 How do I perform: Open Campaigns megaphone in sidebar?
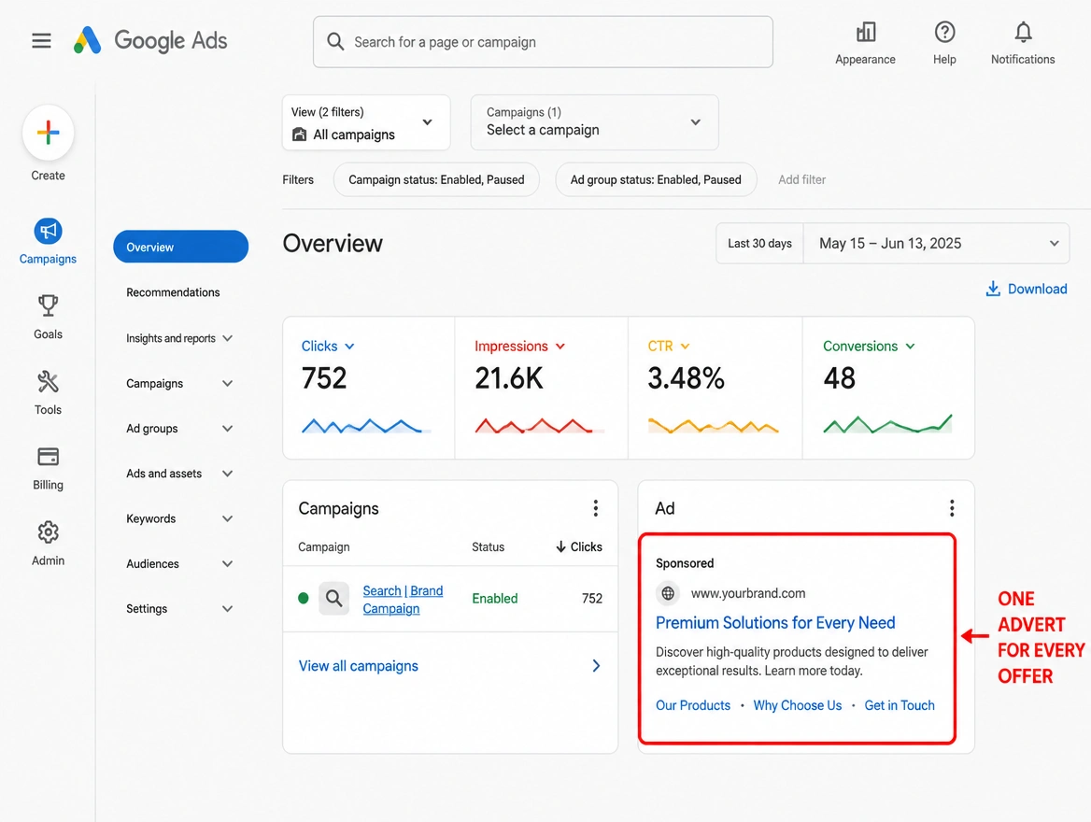[x=48, y=231]
